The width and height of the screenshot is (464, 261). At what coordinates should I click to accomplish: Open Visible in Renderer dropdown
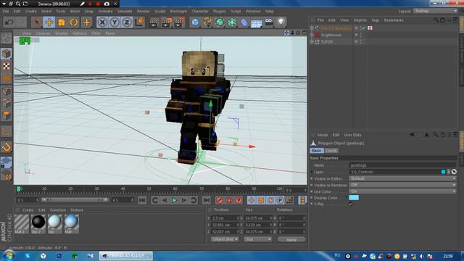pyautogui.click(x=402, y=185)
